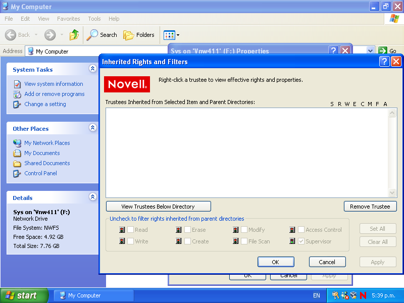Confirm with OK in Inherited Rights dialog
The image size is (404, 303).
(276, 262)
